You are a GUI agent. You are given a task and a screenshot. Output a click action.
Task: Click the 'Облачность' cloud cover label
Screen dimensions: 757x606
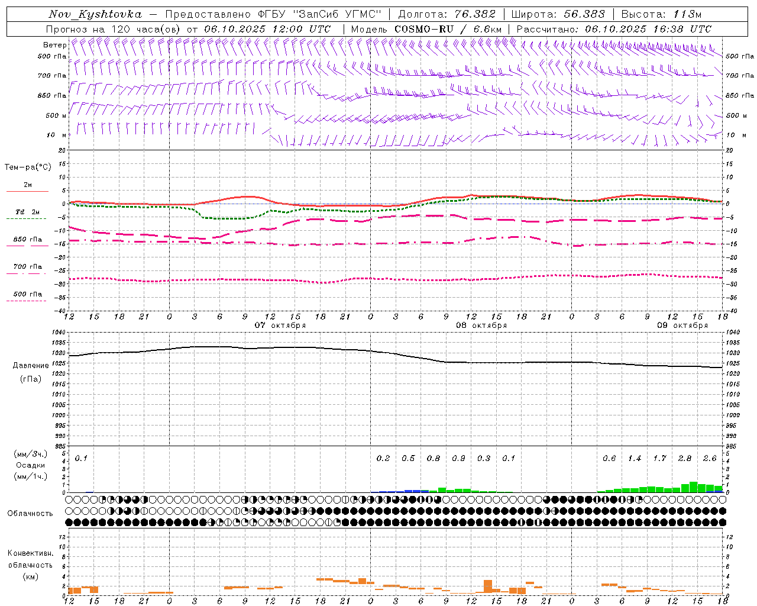(30, 514)
